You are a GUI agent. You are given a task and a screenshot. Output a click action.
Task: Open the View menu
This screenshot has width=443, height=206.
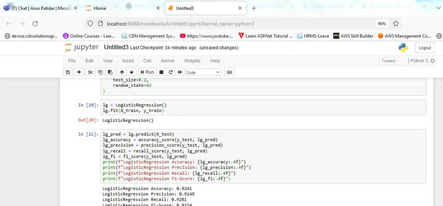tap(108, 60)
